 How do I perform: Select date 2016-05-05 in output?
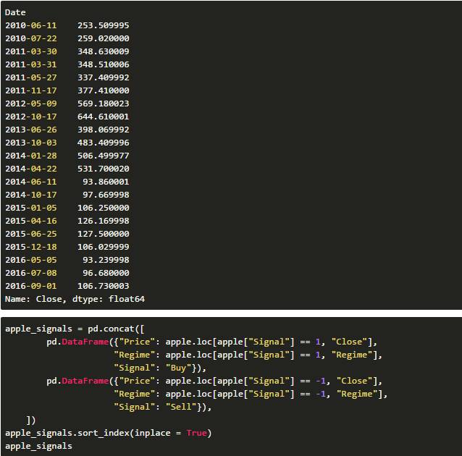coord(31,260)
